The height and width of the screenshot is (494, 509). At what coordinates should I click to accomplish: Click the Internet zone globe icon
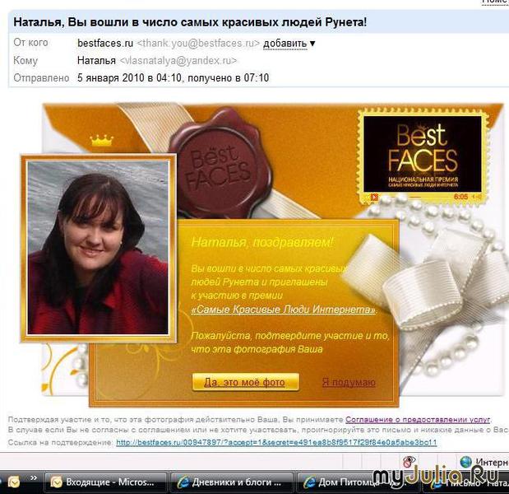point(466,463)
